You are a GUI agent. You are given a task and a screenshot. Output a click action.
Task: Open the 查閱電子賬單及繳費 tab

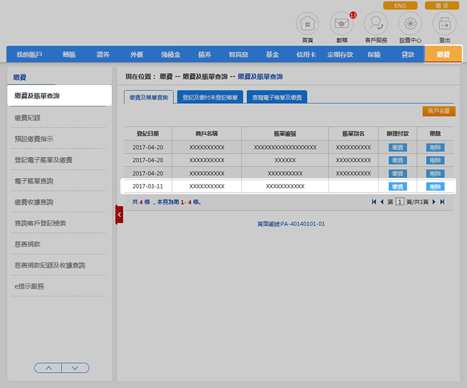click(x=277, y=97)
